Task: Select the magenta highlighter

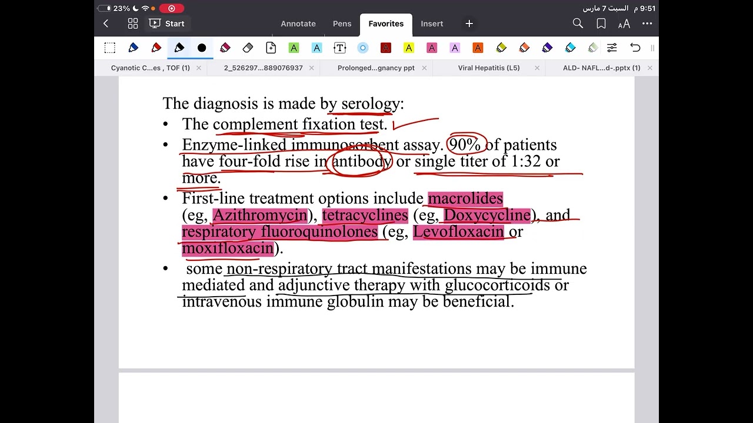Action: (x=225, y=48)
